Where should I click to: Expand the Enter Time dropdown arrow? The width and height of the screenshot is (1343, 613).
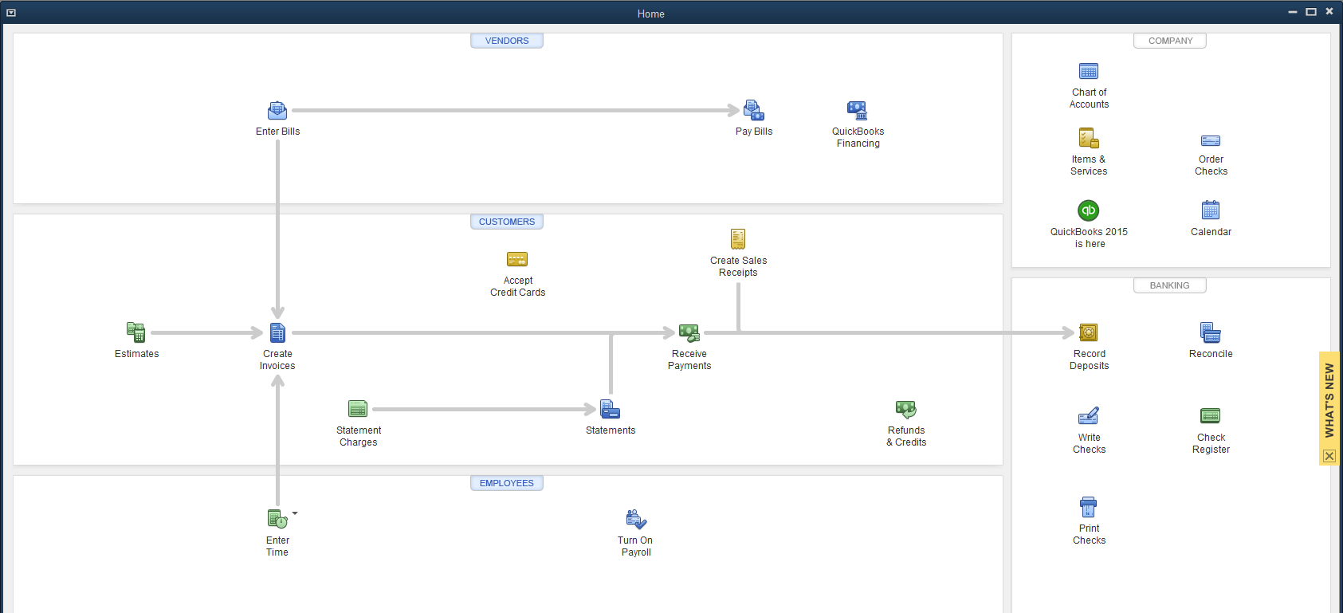[295, 513]
